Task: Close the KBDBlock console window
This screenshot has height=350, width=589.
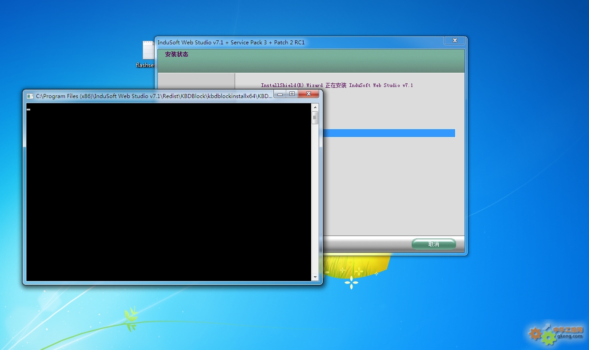Action: 308,94
